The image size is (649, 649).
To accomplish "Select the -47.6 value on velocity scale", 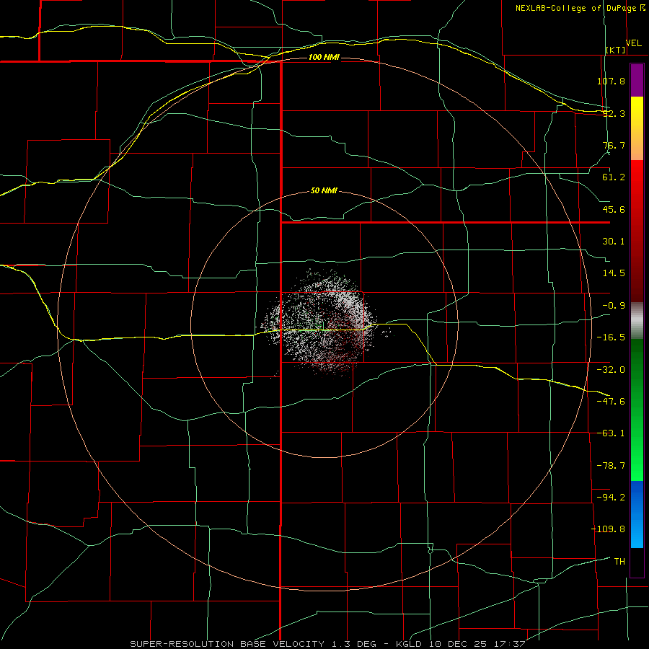I will pos(611,402).
